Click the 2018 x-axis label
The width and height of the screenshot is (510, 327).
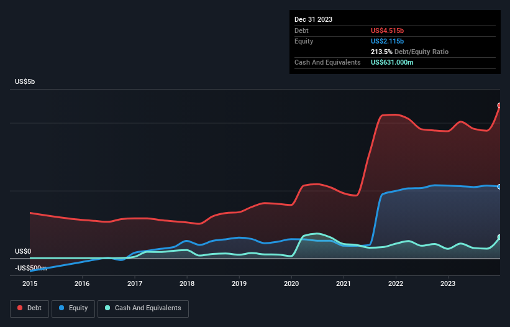point(187,283)
